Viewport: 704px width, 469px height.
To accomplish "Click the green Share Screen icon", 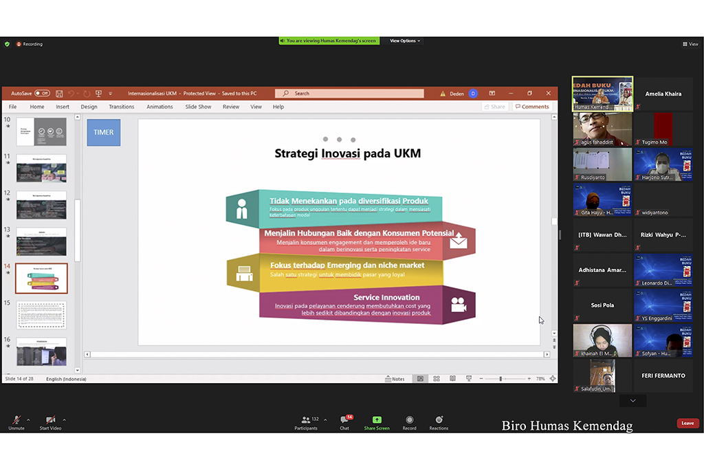I will tap(377, 419).
